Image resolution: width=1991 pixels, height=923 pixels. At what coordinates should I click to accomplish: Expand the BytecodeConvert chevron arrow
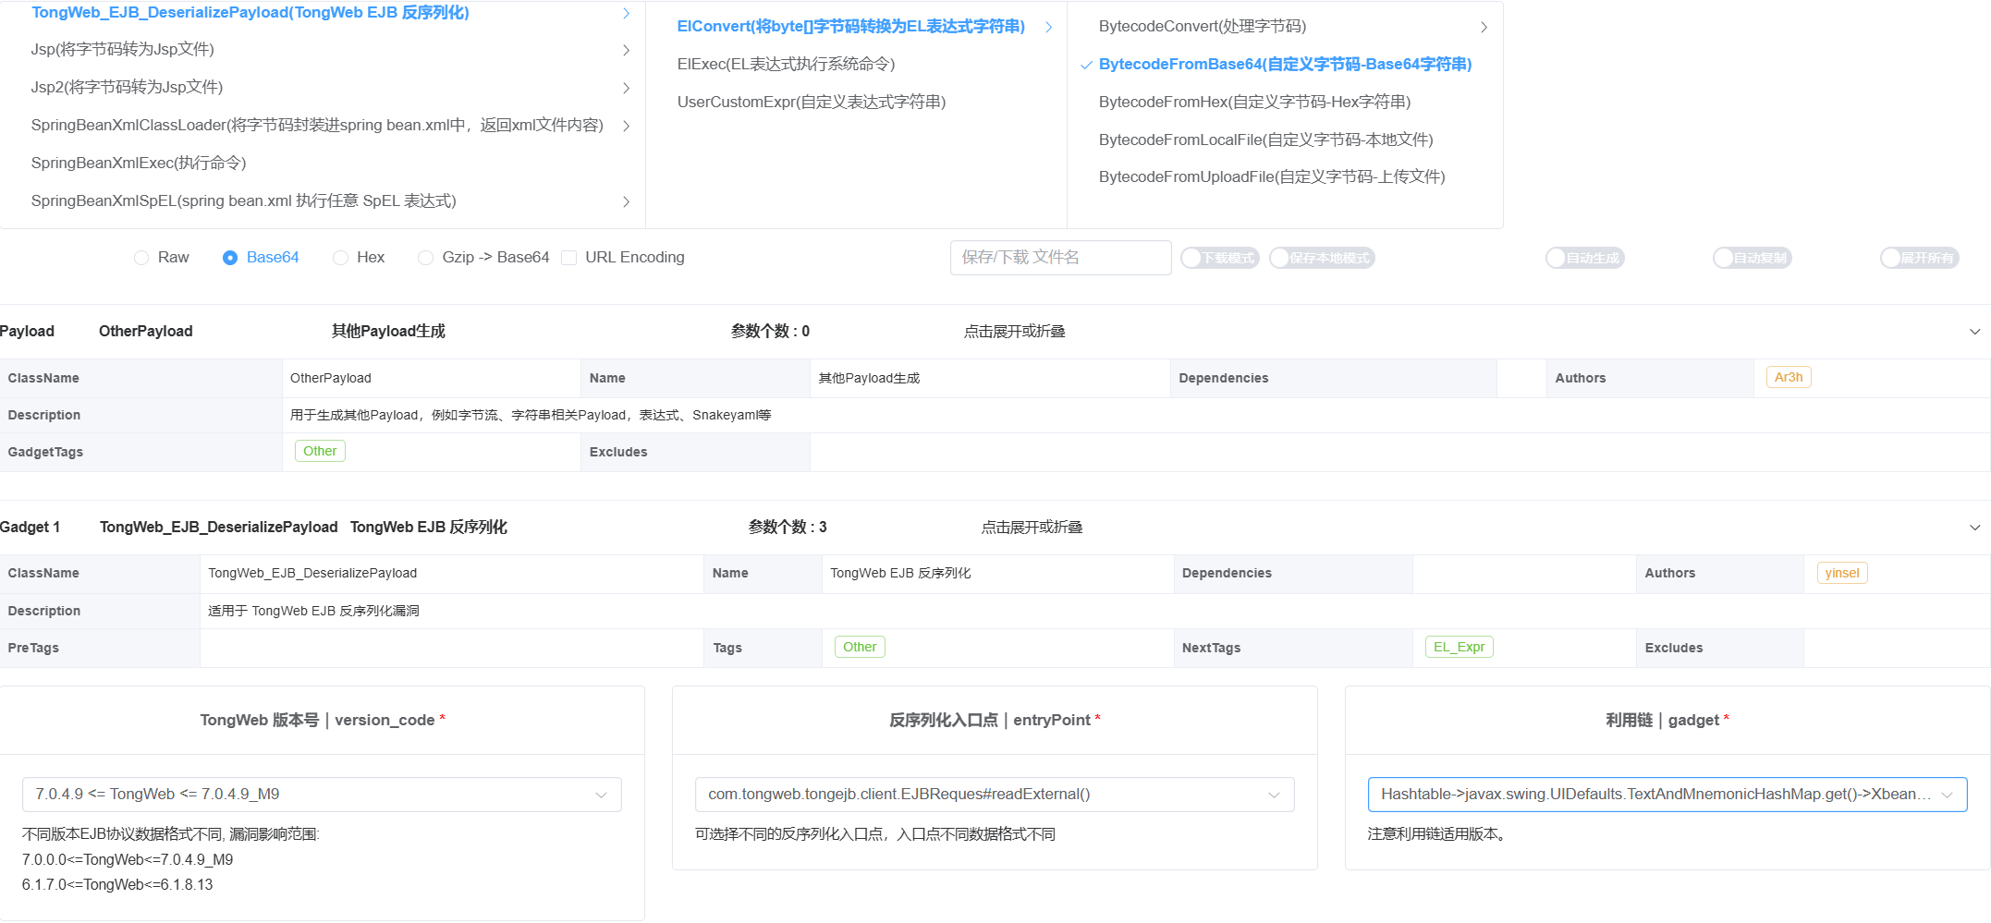pyautogui.click(x=1484, y=27)
